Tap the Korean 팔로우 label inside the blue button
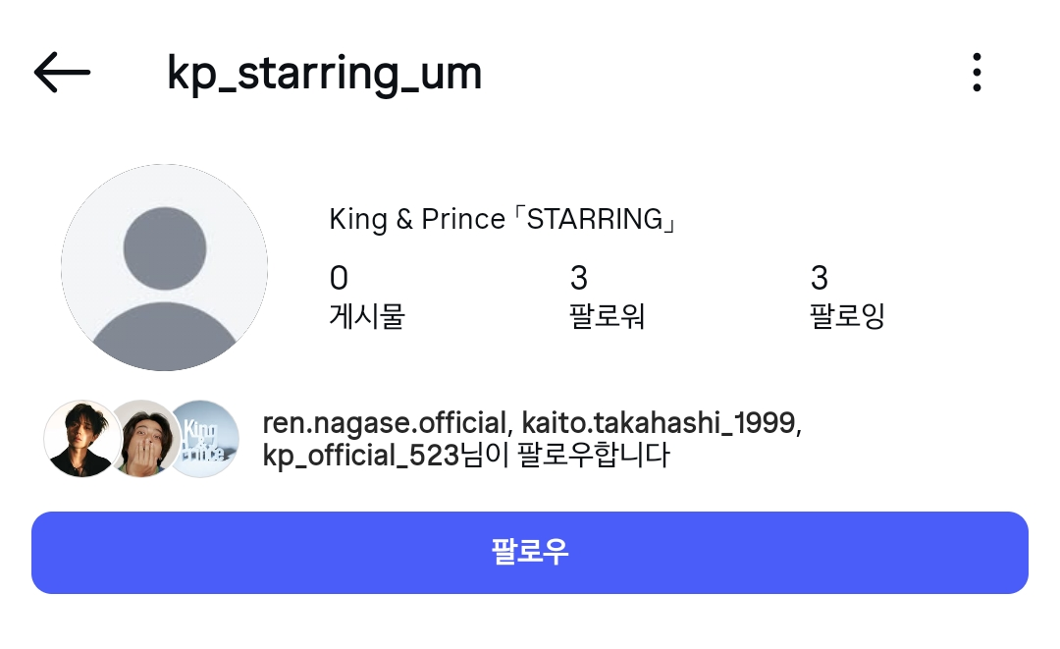This screenshot has width=1060, height=649. click(530, 552)
